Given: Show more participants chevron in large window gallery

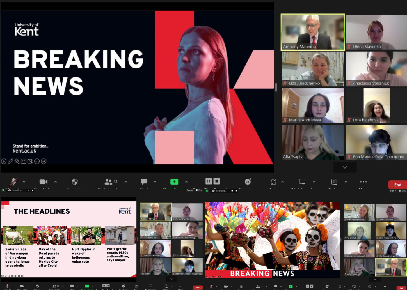Looking at the screenshot, I should pyautogui.click(x=345, y=167).
